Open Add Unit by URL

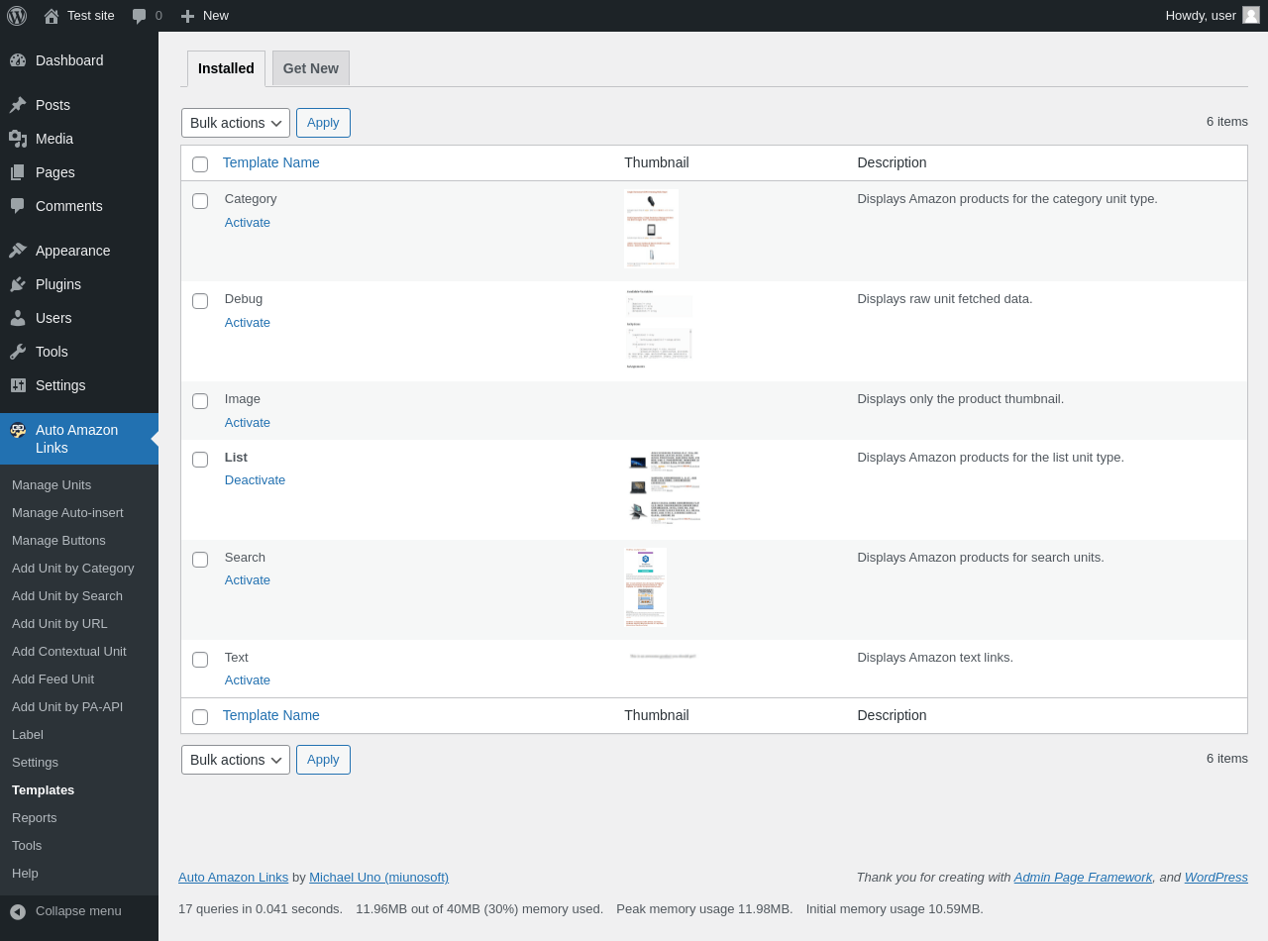coord(59,624)
